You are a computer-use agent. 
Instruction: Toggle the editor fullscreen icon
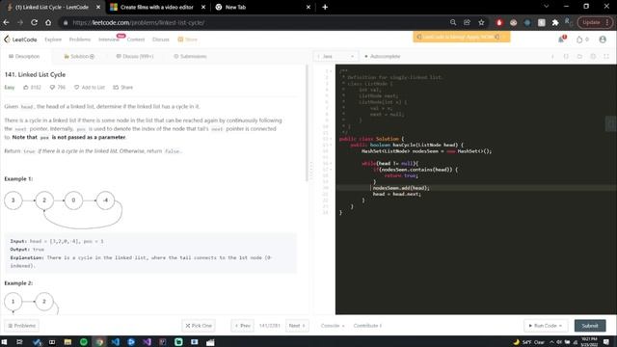[x=606, y=56]
